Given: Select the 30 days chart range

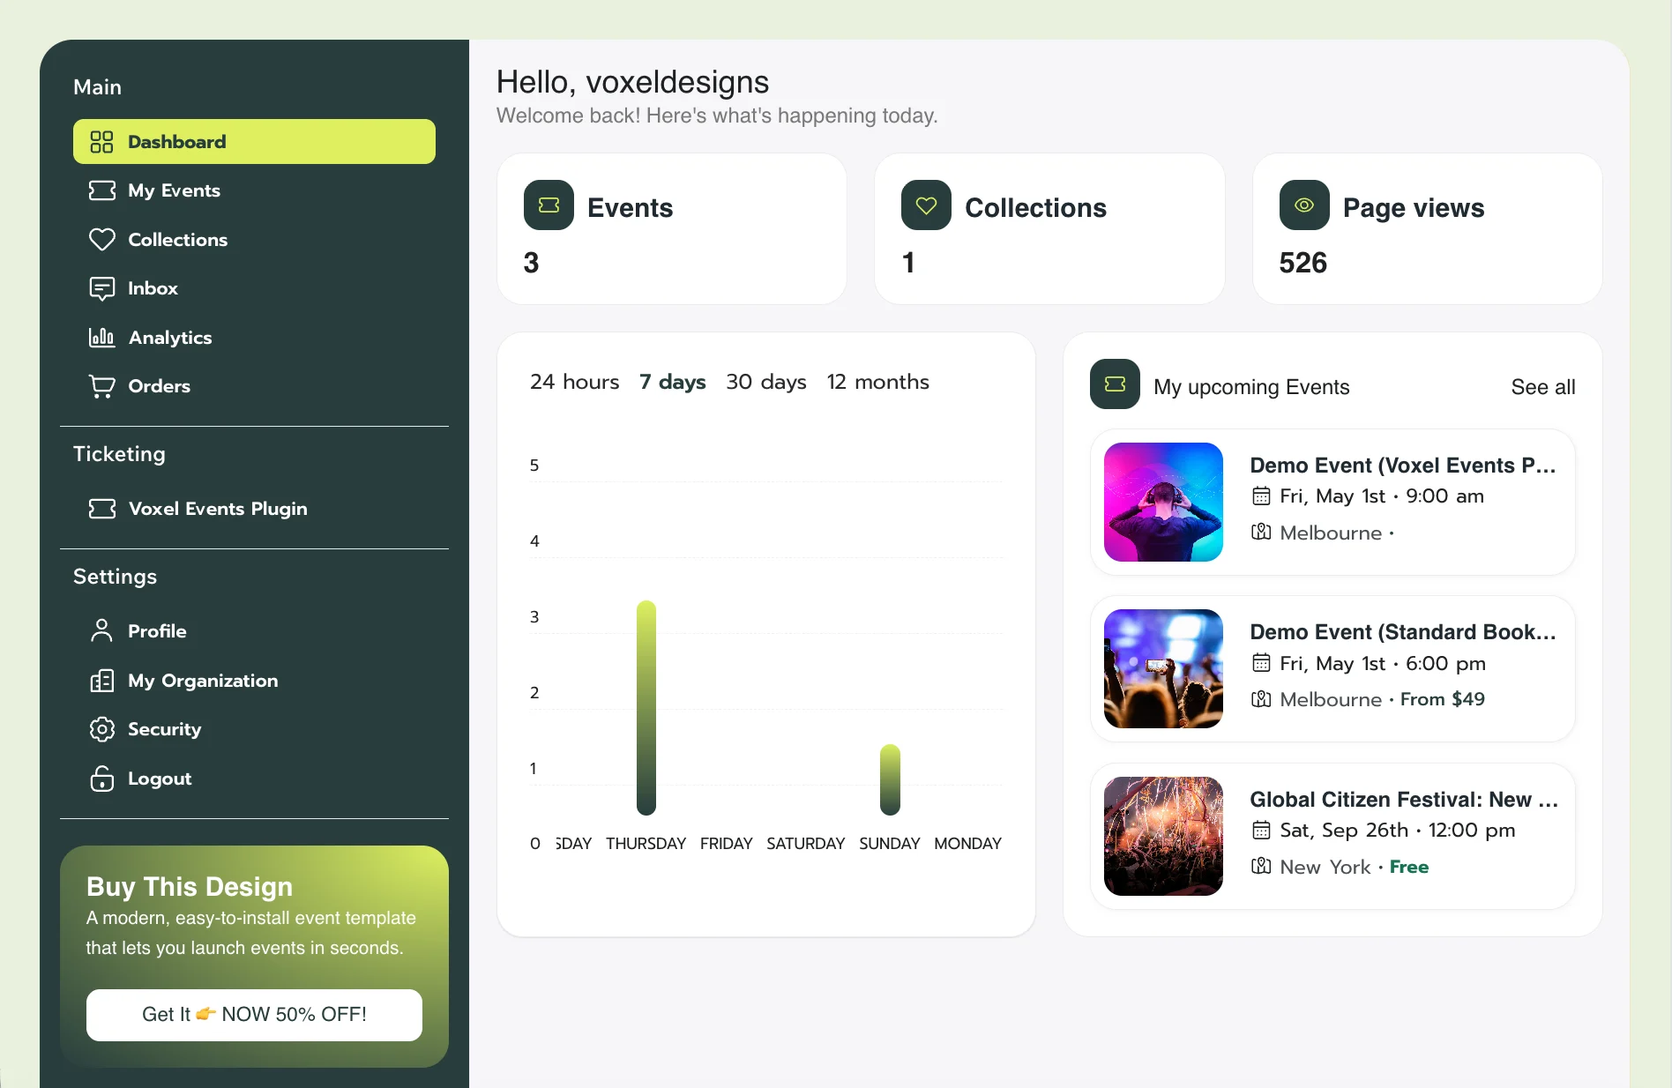Looking at the screenshot, I should click(x=765, y=382).
